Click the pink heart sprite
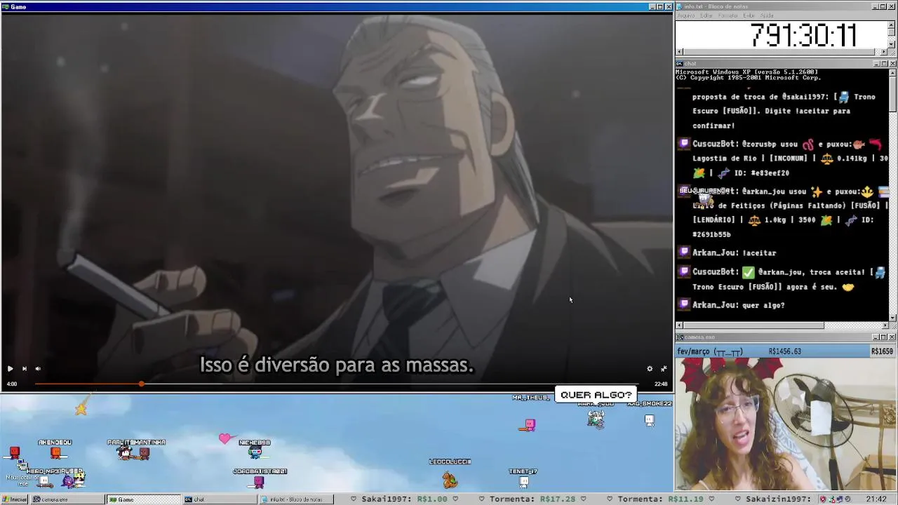The width and height of the screenshot is (898, 505). click(224, 438)
